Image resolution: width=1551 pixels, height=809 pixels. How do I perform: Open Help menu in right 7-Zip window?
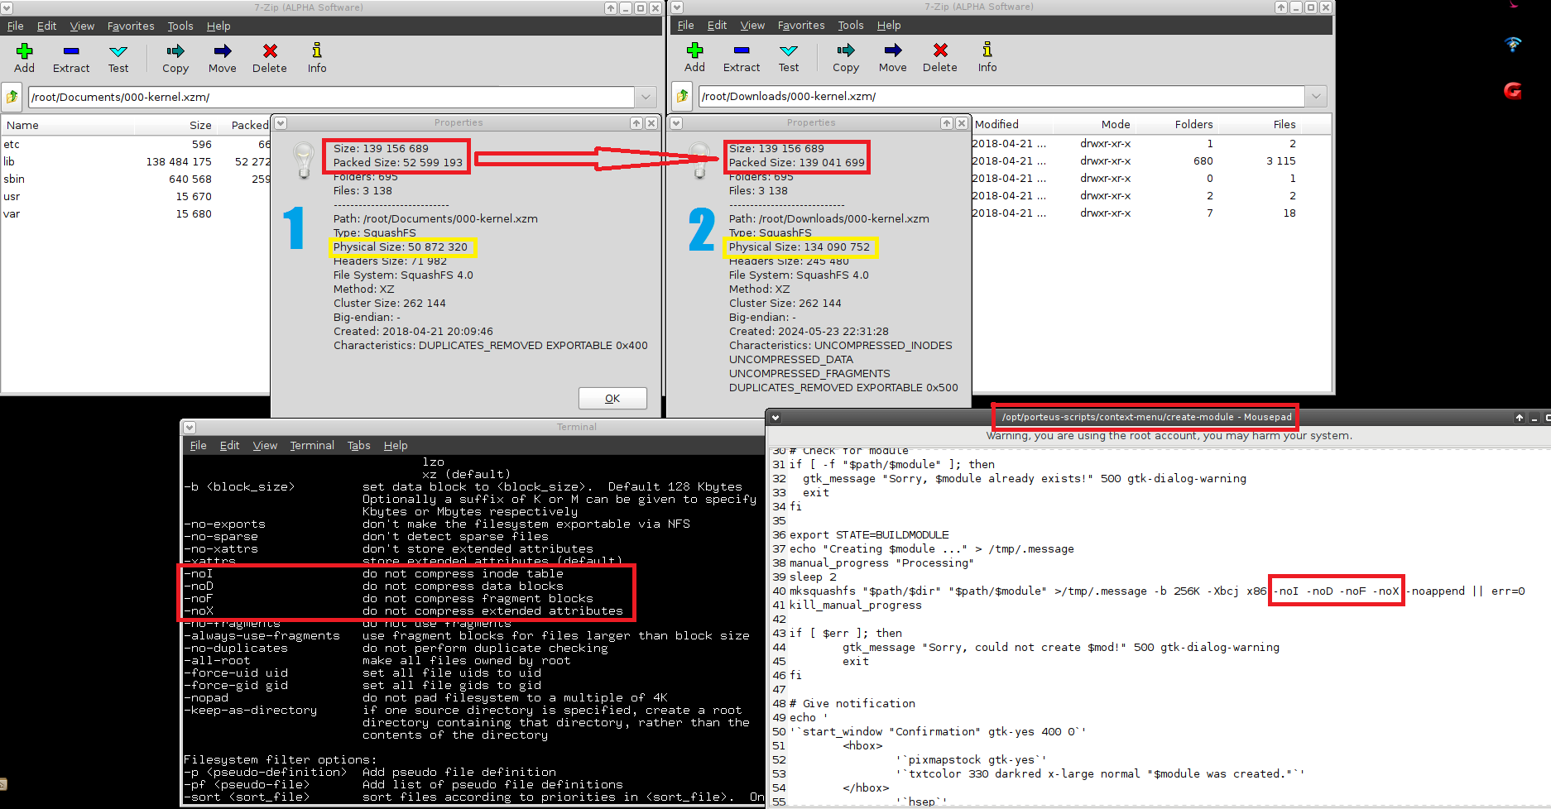[889, 25]
